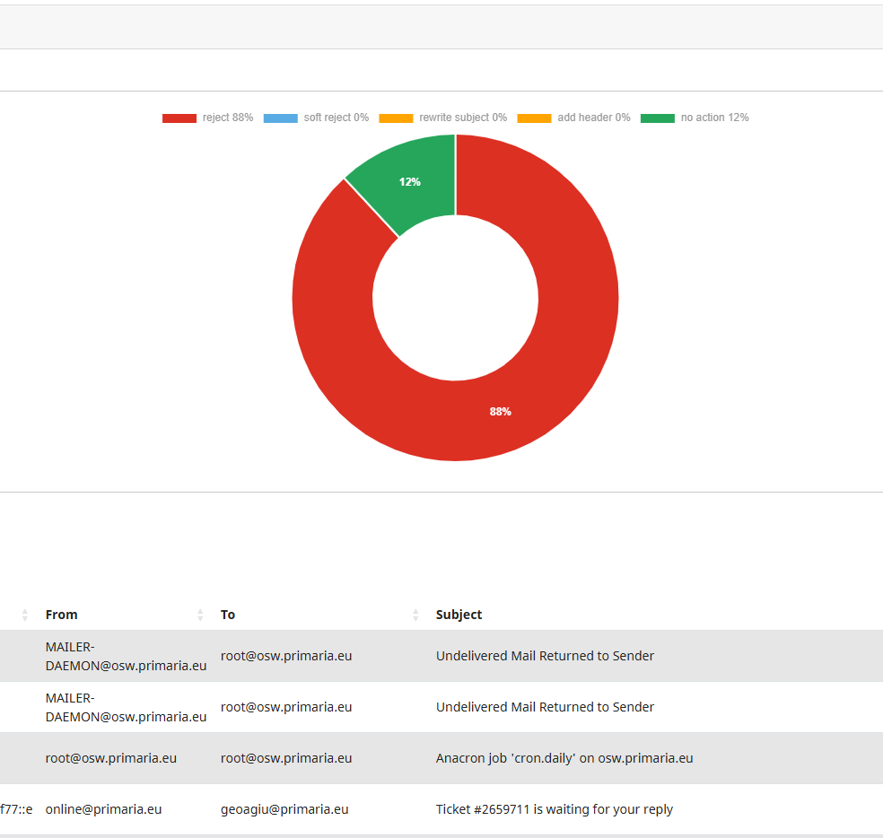
Task: Click sort arrows icon beside From header
Action: tap(200, 615)
